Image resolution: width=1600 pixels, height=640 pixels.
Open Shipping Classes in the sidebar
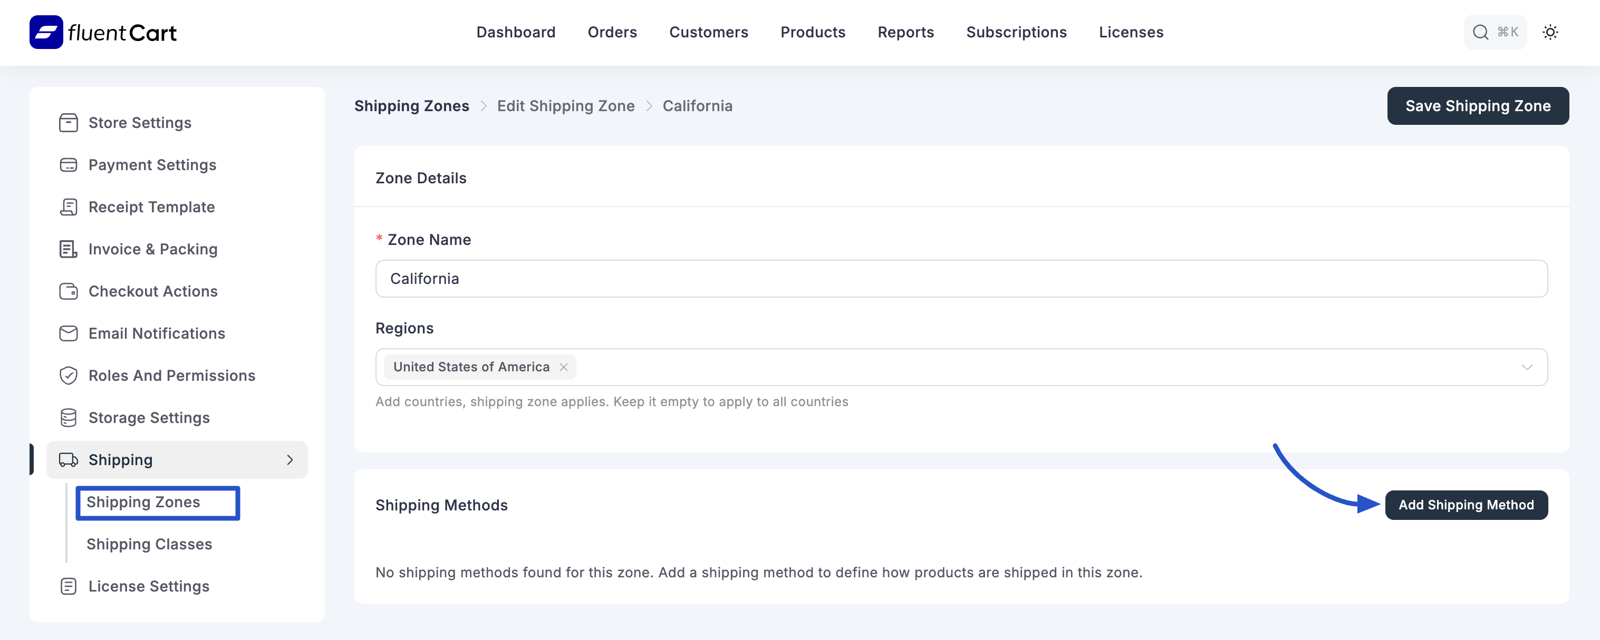[149, 544]
